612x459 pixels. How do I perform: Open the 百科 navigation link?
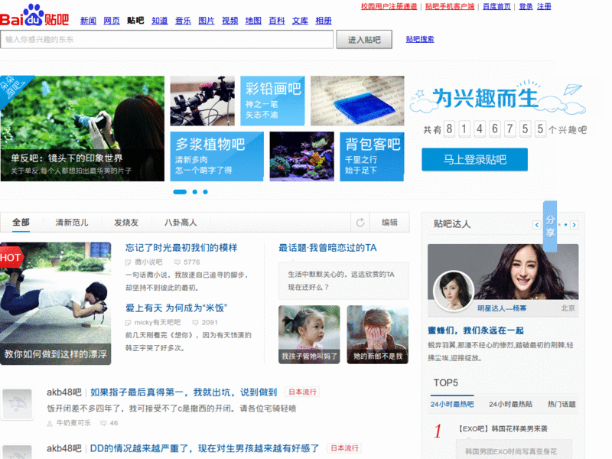pos(277,21)
